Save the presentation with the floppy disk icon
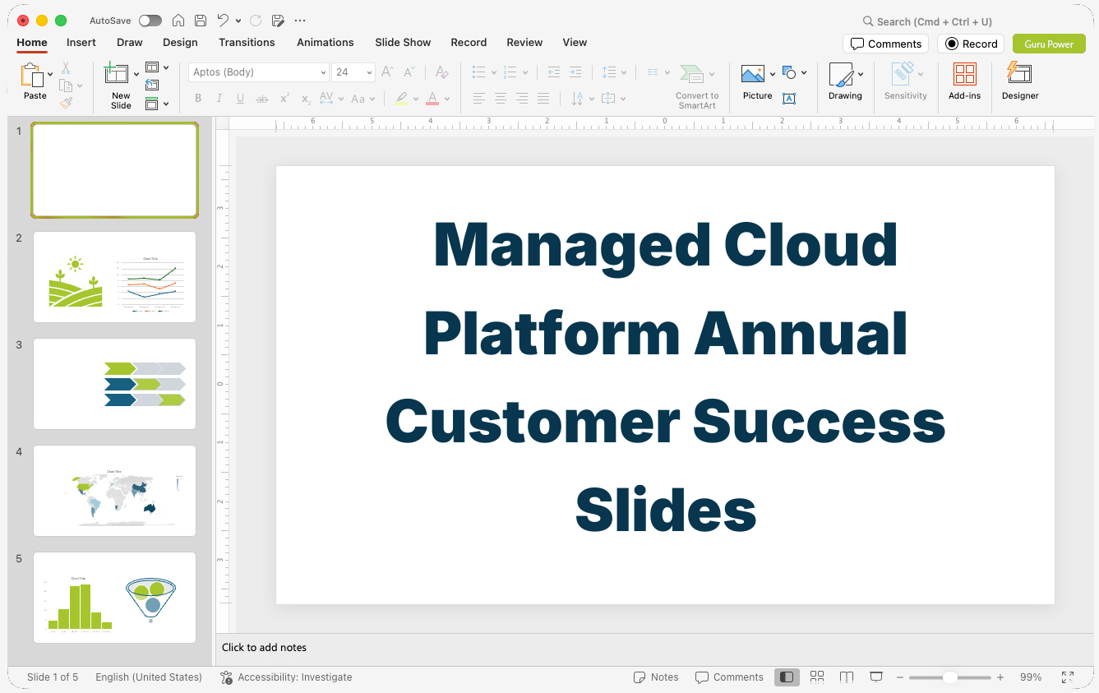Screen dimensions: 1099x693 (x=201, y=21)
